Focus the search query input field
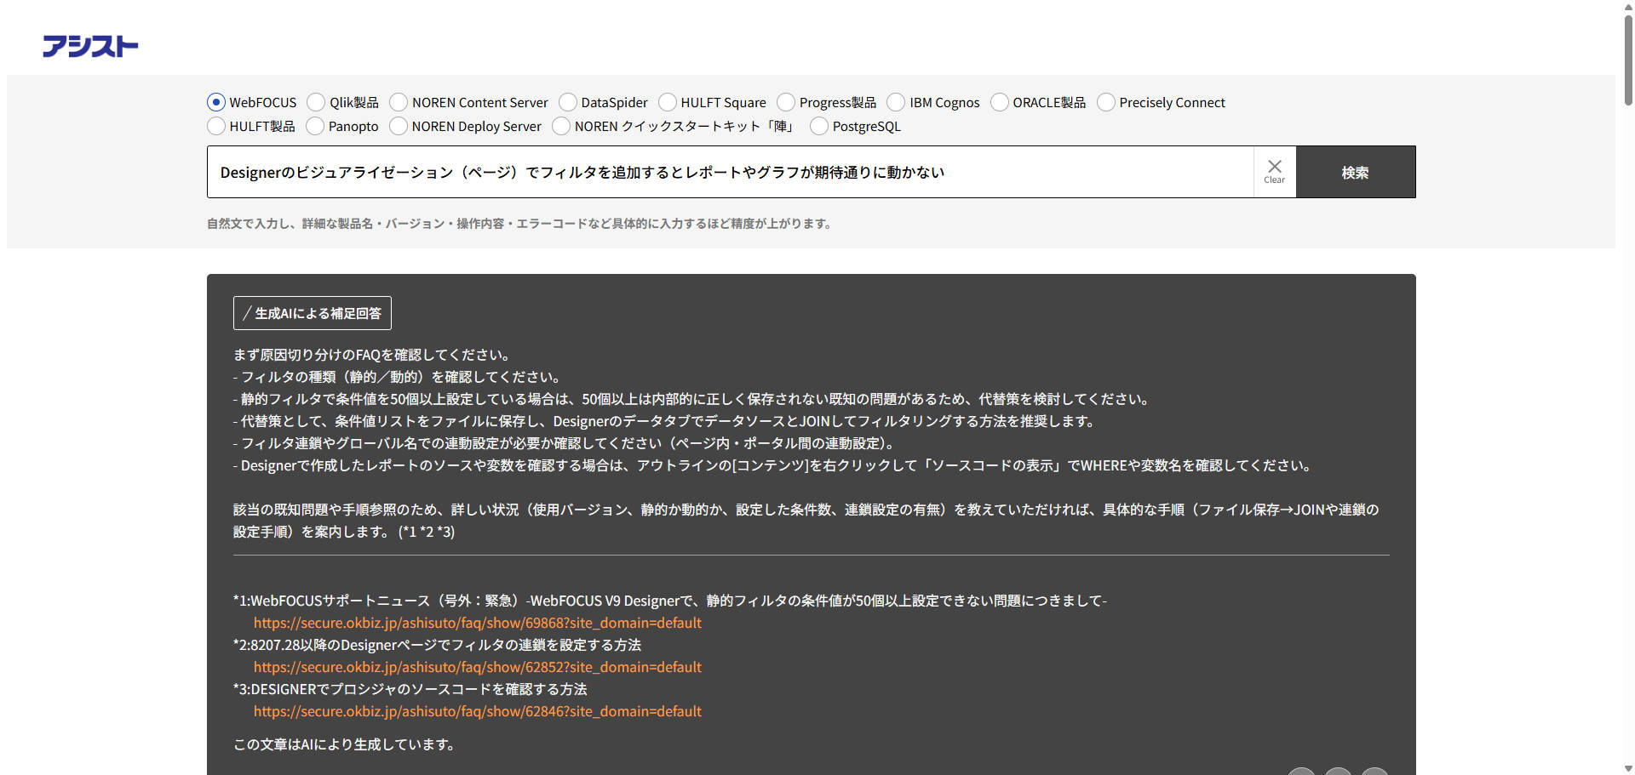Viewport: 1635px width, 775px height. point(731,172)
